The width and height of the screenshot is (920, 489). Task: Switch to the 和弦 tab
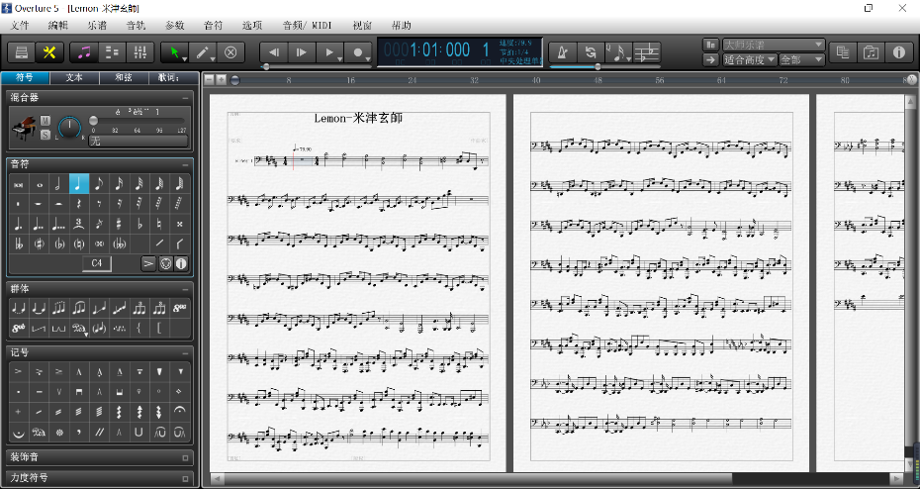coord(124,77)
